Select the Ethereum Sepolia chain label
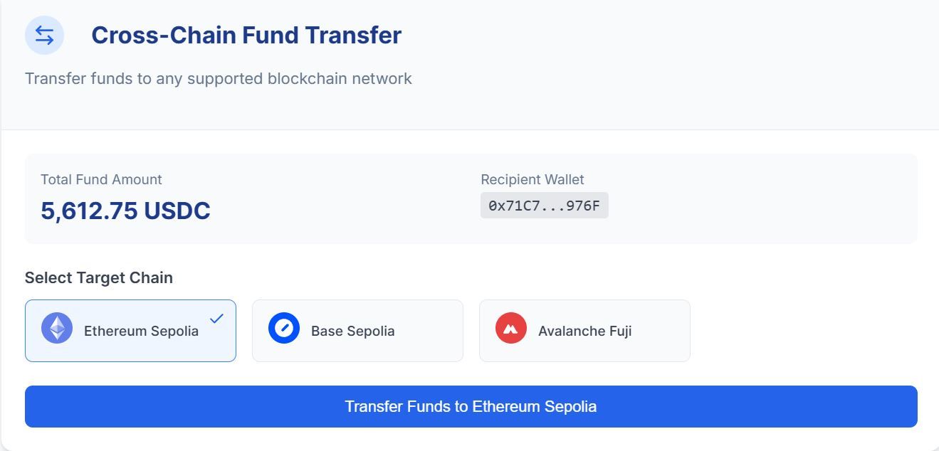Viewport: 939px width, 451px height. point(141,331)
